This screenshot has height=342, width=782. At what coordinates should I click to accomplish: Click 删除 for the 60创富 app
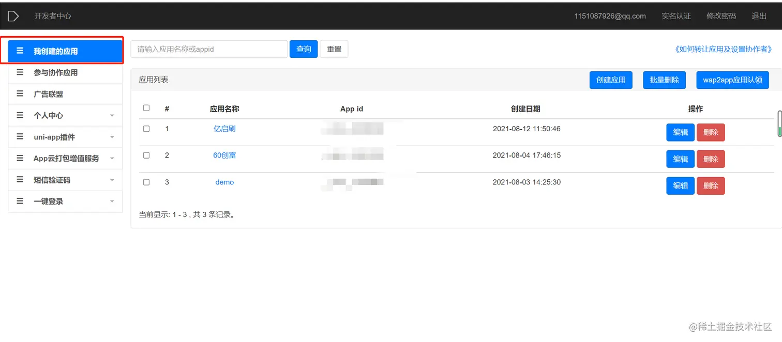pyautogui.click(x=711, y=159)
